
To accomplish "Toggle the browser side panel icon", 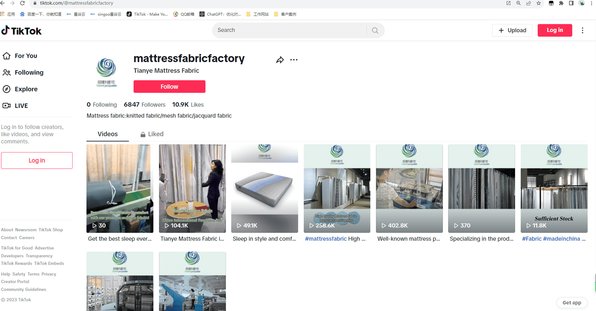I will point(571,3).
